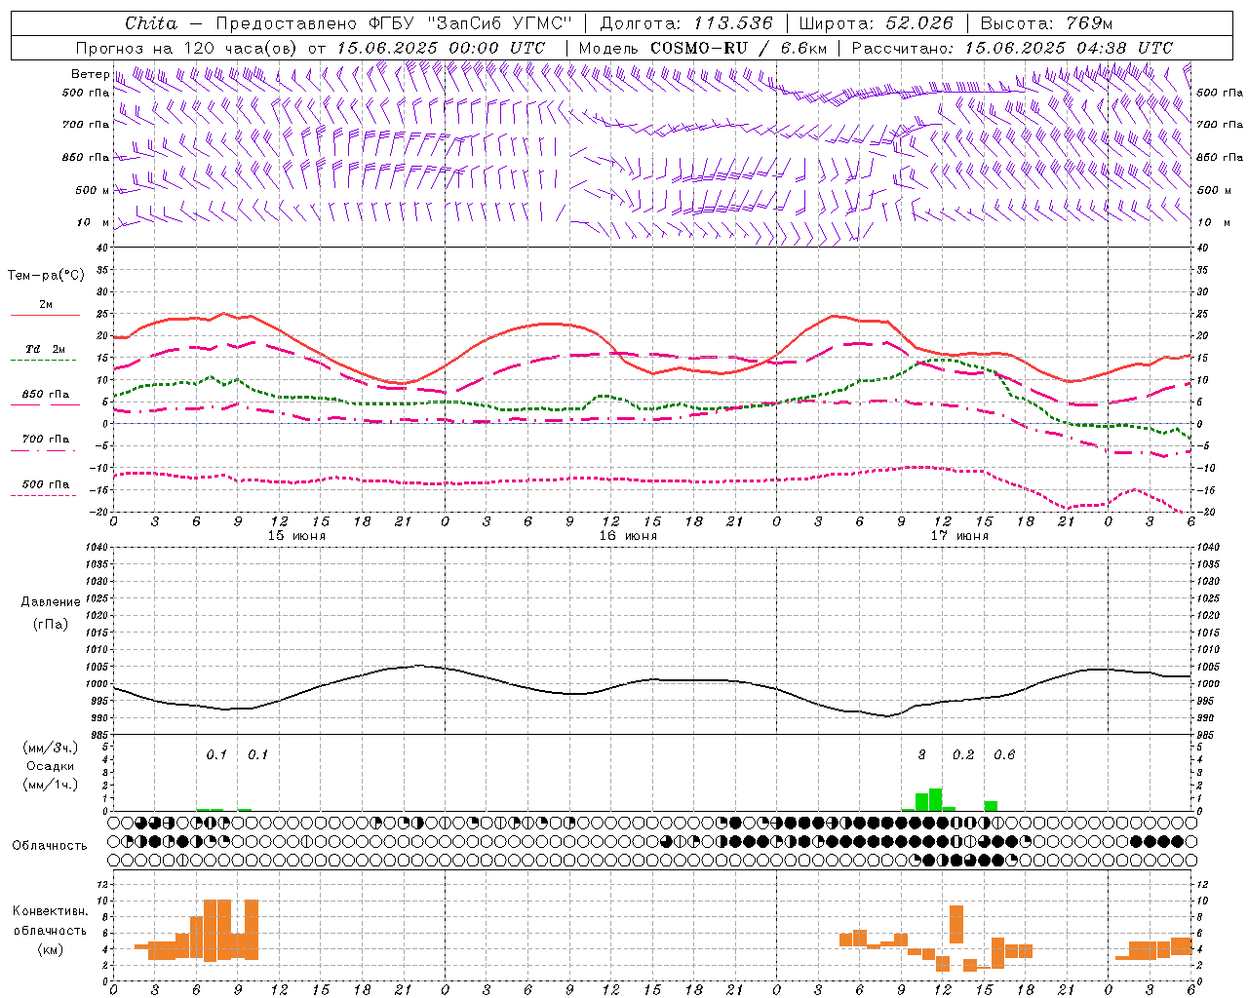
Task: Click the "(мм/1ч.)" precipitation unit label
Action: pyautogui.click(x=49, y=785)
